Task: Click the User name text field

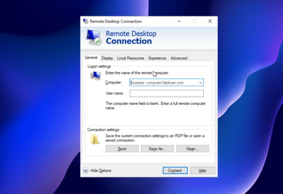Action: tap(166, 94)
